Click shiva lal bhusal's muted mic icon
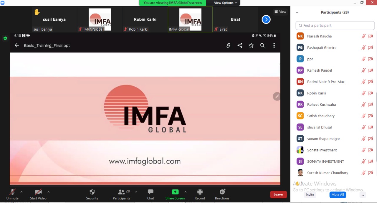The width and height of the screenshot is (377, 203). tap(364, 127)
